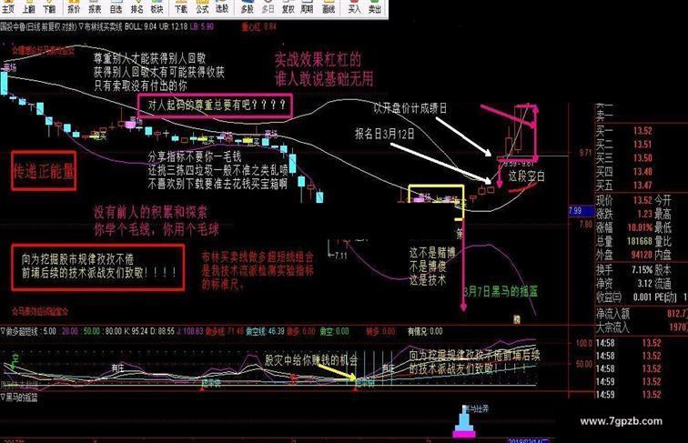
Task: Click the 收益 0.001 earnings value
Action: pos(642,297)
